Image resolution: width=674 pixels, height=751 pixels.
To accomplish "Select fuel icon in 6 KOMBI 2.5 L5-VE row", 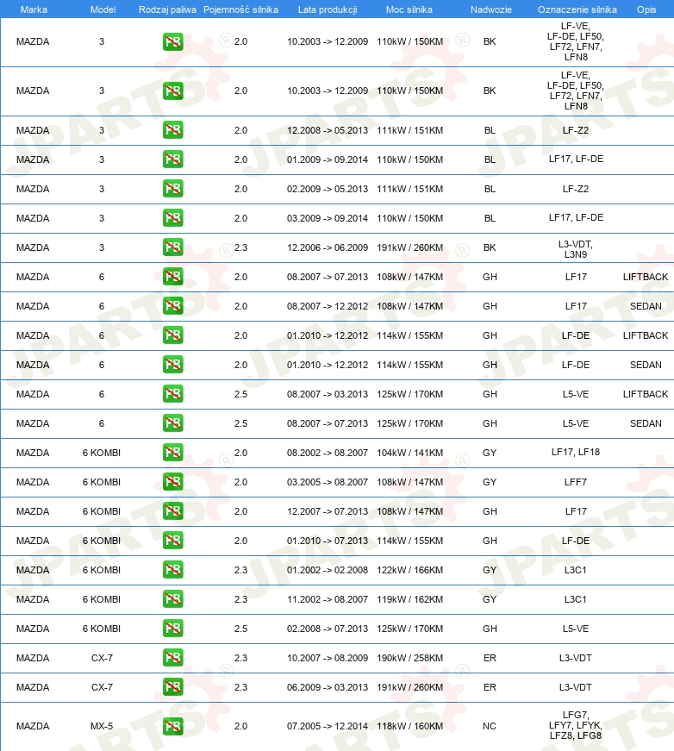I will click(x=172, y=628).
